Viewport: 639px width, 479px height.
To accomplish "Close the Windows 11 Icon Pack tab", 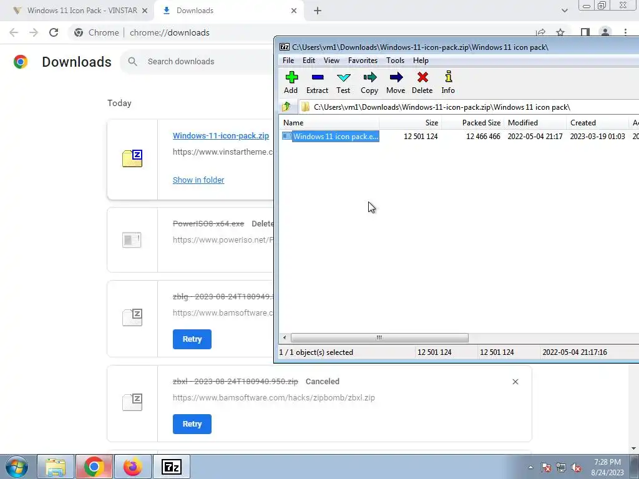I will tap(145, 11).
